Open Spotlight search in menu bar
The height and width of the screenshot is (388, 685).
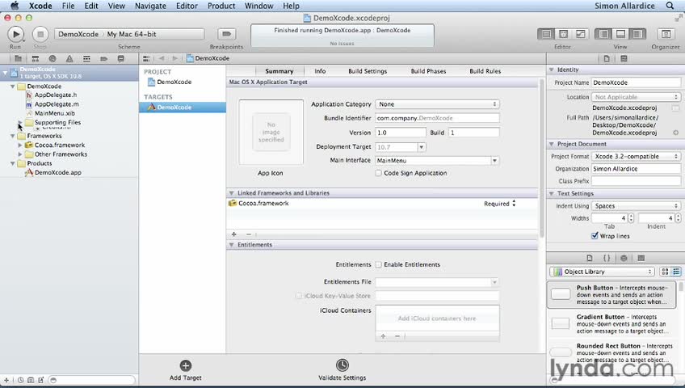[670, 6]
